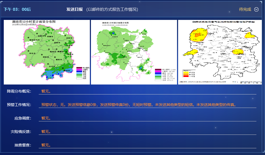Click the 郴州市 station marker near heavy rain area
The width and height of the screenshot is (265, 155).
[x=63, y=68]
